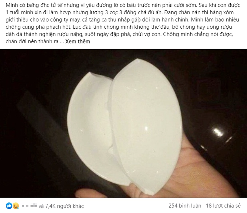Image resolution: width=247 pixels, height=213 pixels.
Task: Expand the post with Xem thêm
Action: (78, 42)
